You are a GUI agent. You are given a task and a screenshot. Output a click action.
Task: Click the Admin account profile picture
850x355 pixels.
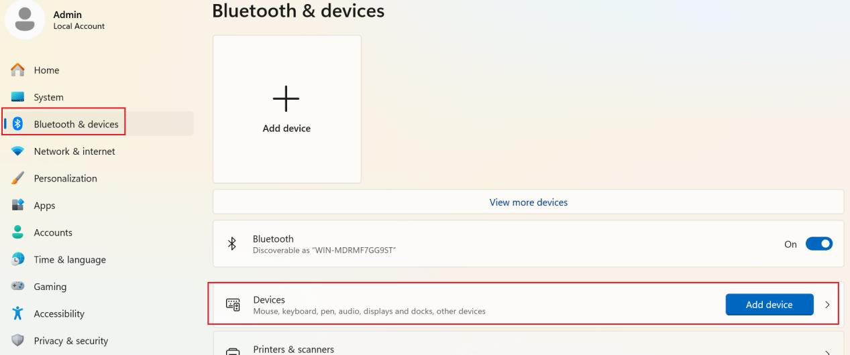[25, 20]
